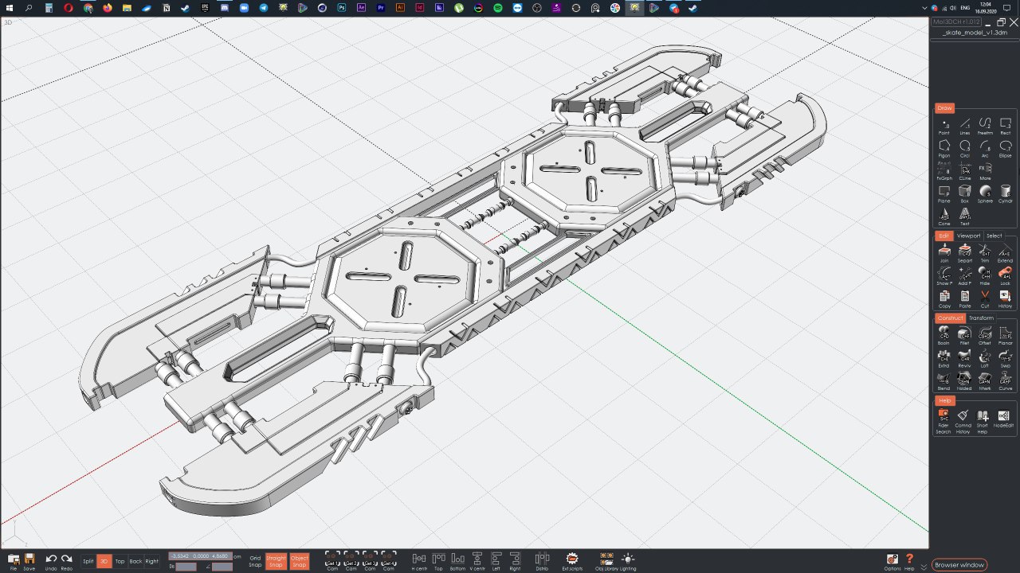The image size is (1020, 573).
Task: Select the Rect draw tool
Action: [x=1005, y=126]
